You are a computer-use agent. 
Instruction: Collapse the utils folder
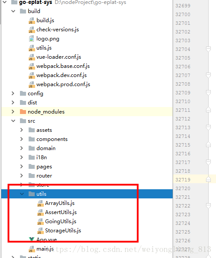pyautogui.click(x=22, y=194)
